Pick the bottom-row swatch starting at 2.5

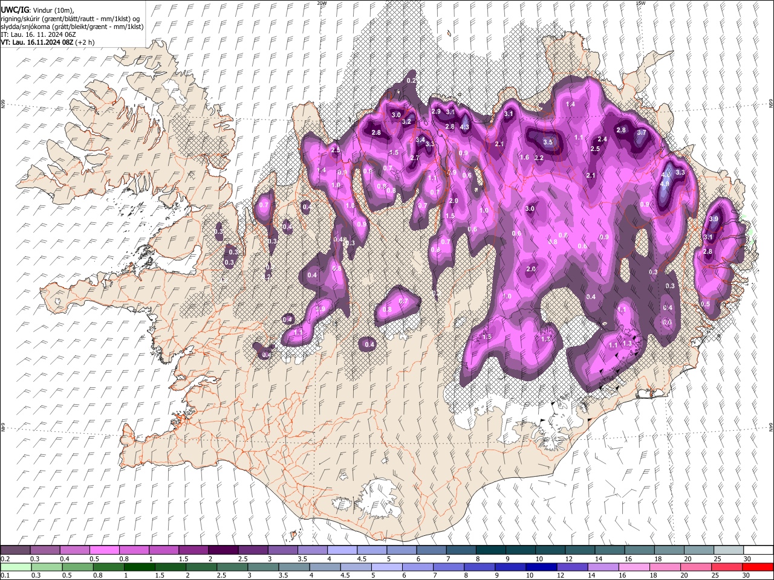tap(232, 567)
